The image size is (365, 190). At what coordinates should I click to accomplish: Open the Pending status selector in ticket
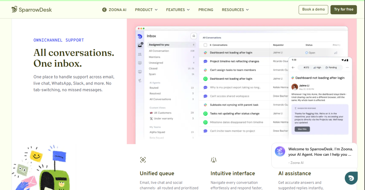(331, 67)
